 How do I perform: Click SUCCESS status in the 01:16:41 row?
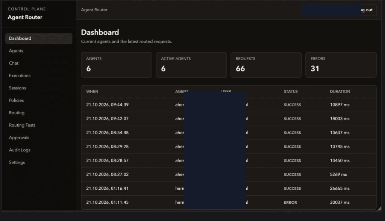click(292, 189)
